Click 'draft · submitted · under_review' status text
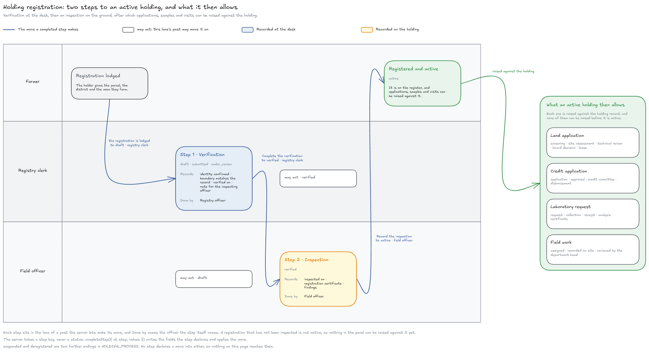649x354 pixels. tap(206, 164)
